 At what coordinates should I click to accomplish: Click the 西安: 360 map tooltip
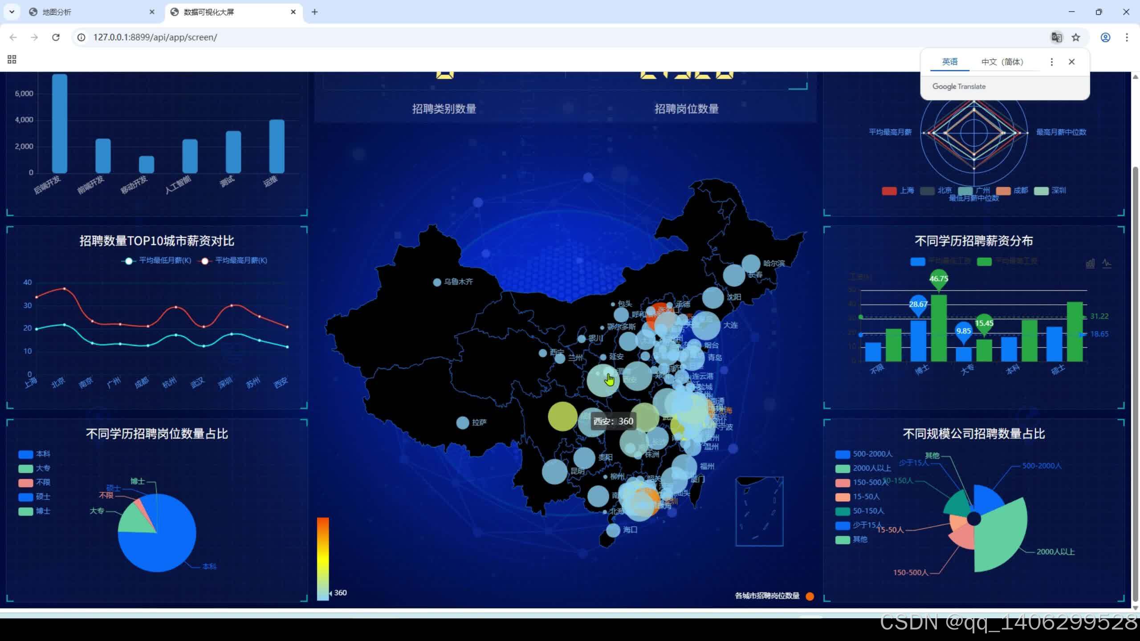pos(613,421)
